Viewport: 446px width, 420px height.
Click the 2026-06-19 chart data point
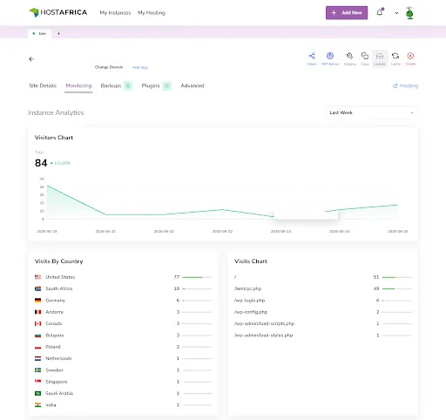47,186
